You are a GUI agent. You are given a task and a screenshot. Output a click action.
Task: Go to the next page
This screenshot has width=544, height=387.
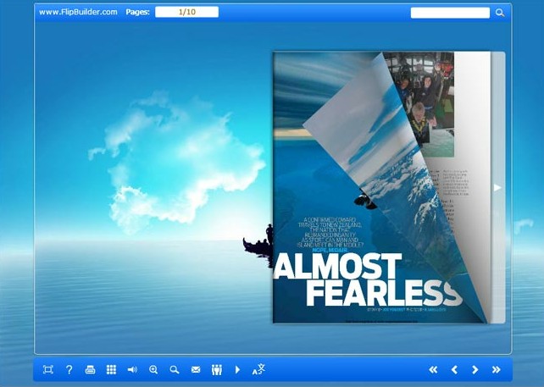[x=475, y=369]
